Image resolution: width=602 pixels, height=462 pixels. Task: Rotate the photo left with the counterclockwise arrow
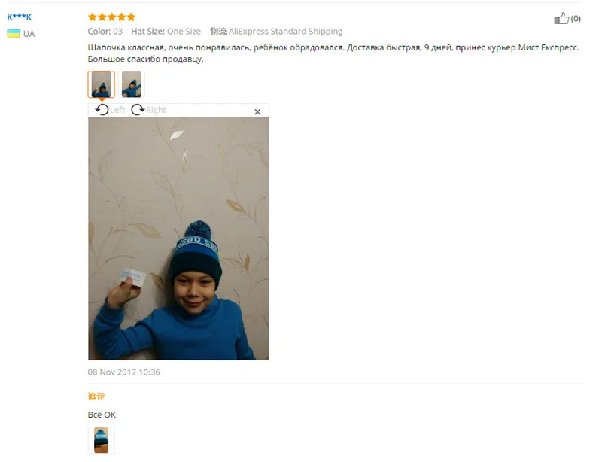[102, 110]
